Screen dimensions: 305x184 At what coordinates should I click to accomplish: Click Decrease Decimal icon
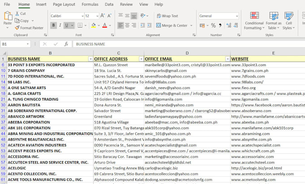[x=235, y=25]
